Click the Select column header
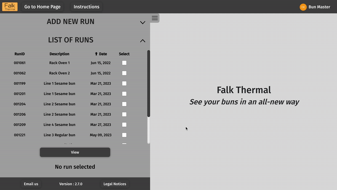The image size is (337, 190). [124, 54]
